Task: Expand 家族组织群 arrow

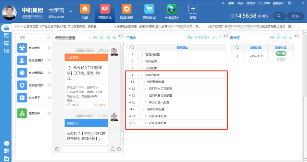Action: 49,60
